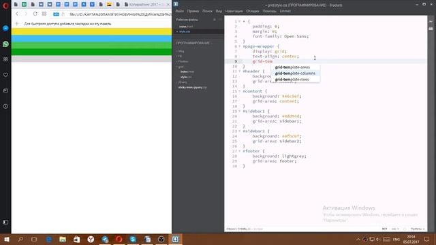Open CSS language dropdown in status bar
The height and width of the screenshot is (245, 436).
click(x=395, y=229)
